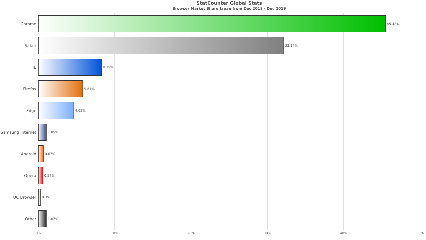Click the Safari axis label

[30, 46]
